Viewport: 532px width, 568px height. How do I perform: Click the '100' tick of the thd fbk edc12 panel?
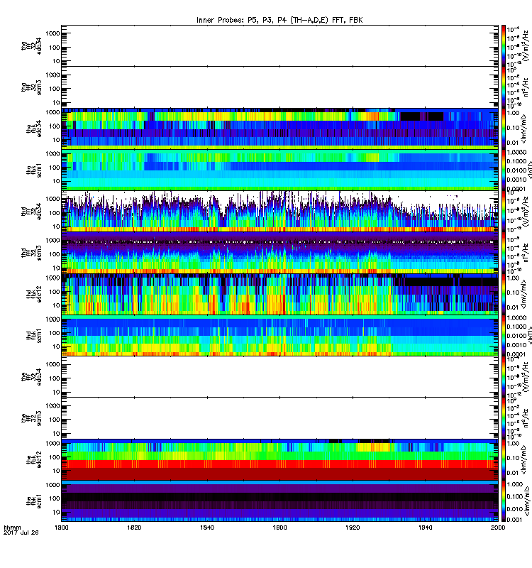pos(55,292)
